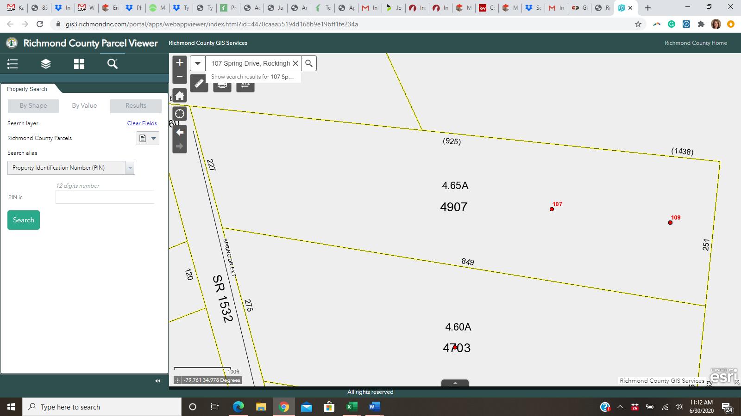Image resolution: width=741 pixels, height=416 pixels.
Task: Click address point 107 on map
Action: point(552,209)
